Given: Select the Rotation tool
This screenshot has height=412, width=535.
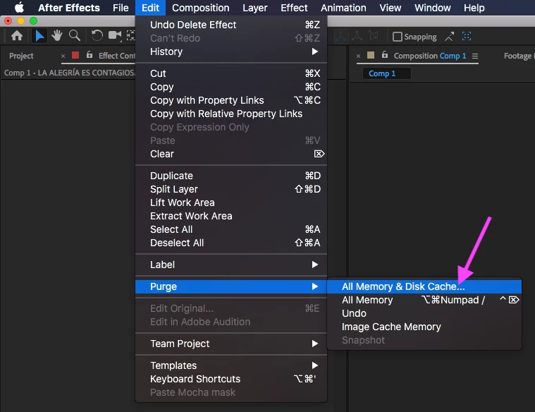Looking at the screenshot, I should [97, 35].
